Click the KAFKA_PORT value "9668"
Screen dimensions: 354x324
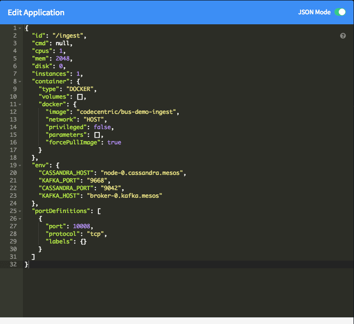coord(98,181)
